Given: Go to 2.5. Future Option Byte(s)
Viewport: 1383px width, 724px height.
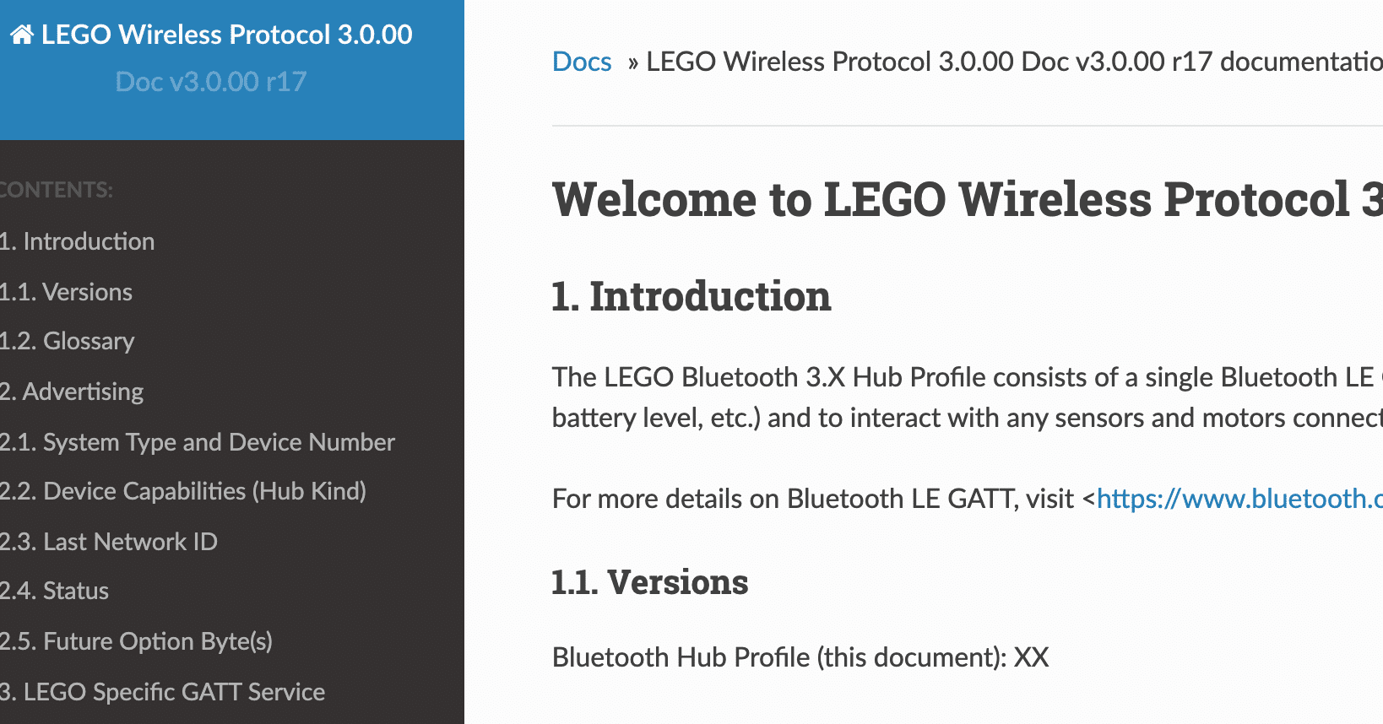Looking at the screenshot, I should tap(137, 641).
